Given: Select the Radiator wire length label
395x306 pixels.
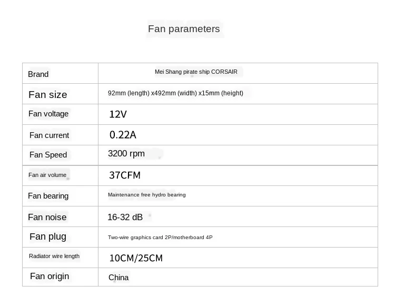Looking at the screenshot, I should (54, 256).
